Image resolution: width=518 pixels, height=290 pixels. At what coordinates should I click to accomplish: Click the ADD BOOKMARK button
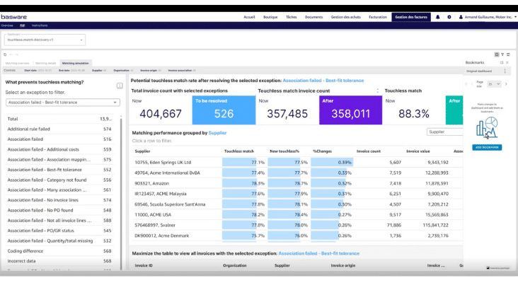coord(487,147)
